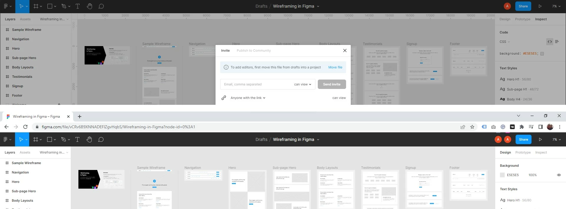The width and height of the screenshot is (566, 209).
Task: Click Share button in the browser Figma window
Action: [x=524, y=139]
